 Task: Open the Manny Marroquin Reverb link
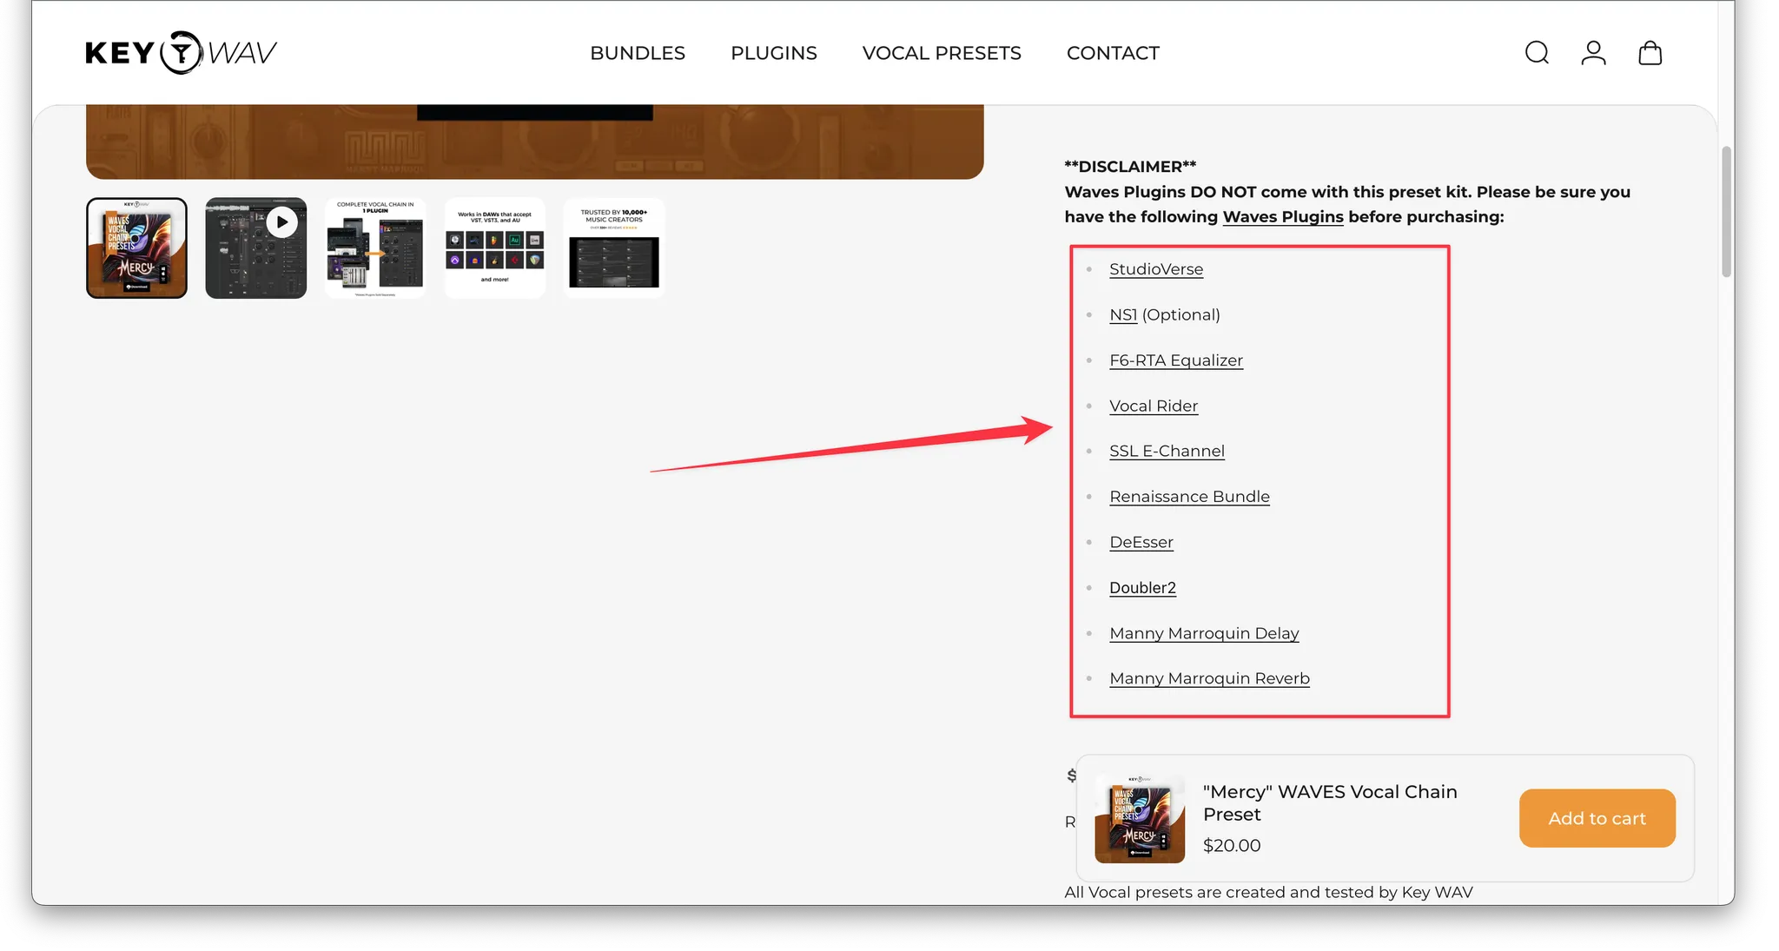pos(1209,678)
